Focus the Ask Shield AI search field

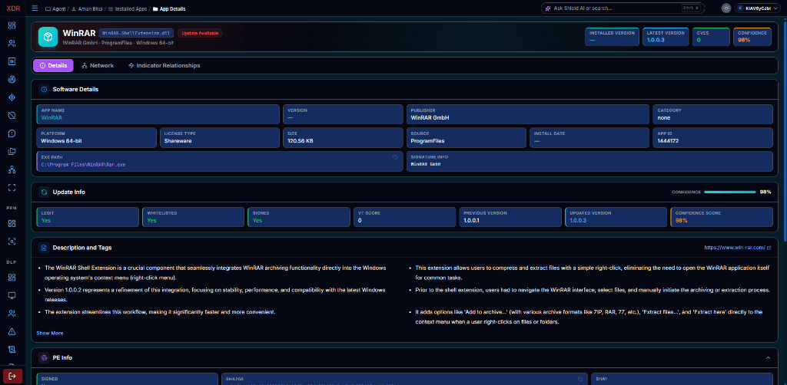623,8
